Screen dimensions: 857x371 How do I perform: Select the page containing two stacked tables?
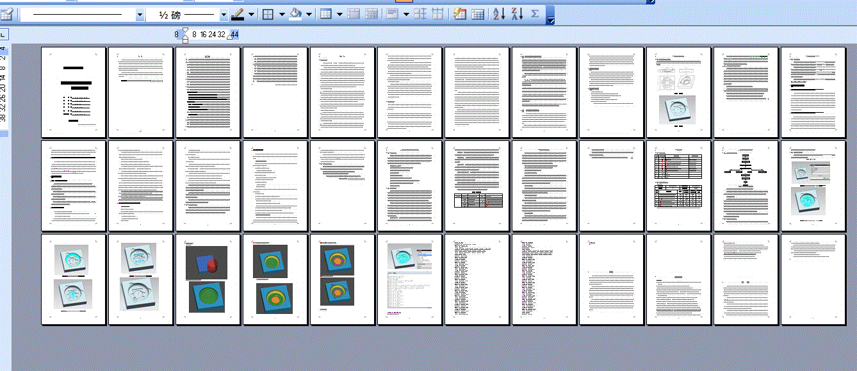pos(679,186)
